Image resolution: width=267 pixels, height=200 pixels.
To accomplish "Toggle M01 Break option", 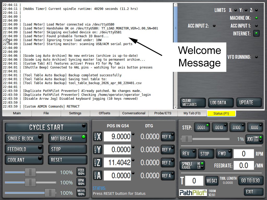I will (67, 139).
